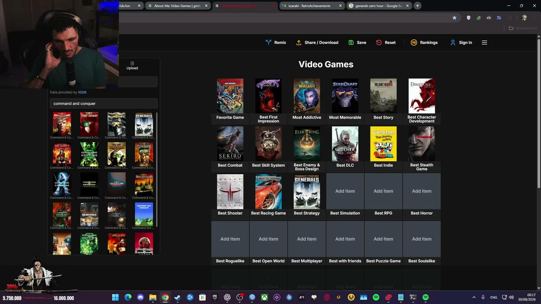Viewport: 541px width, 304px height.
Task: Open the terminal from the taskbar
Action: point(413,298)
